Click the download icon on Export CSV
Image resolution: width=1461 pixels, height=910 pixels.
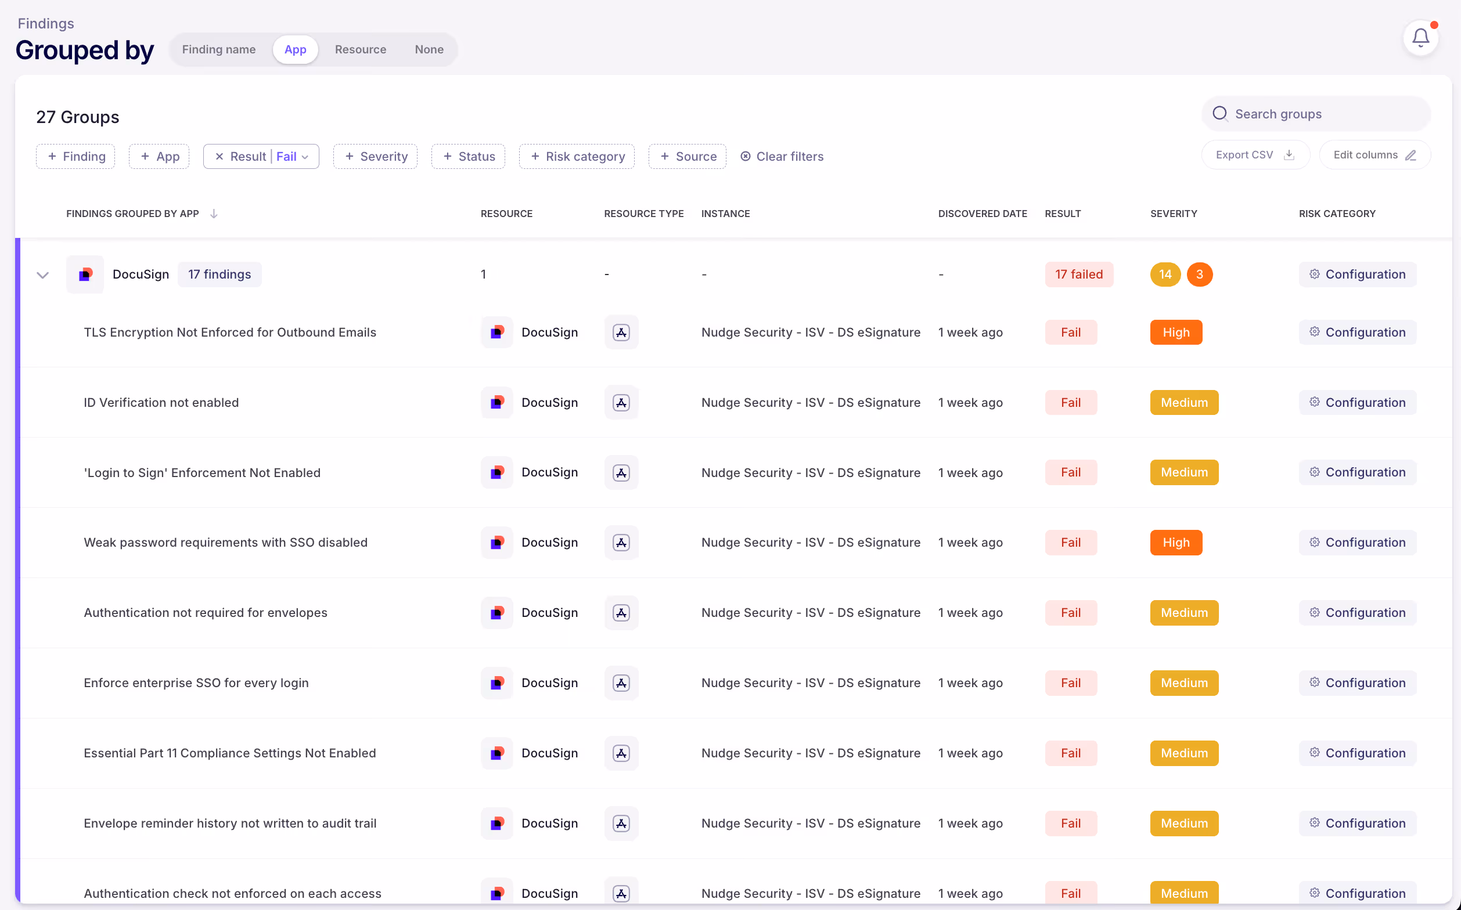1289,155
